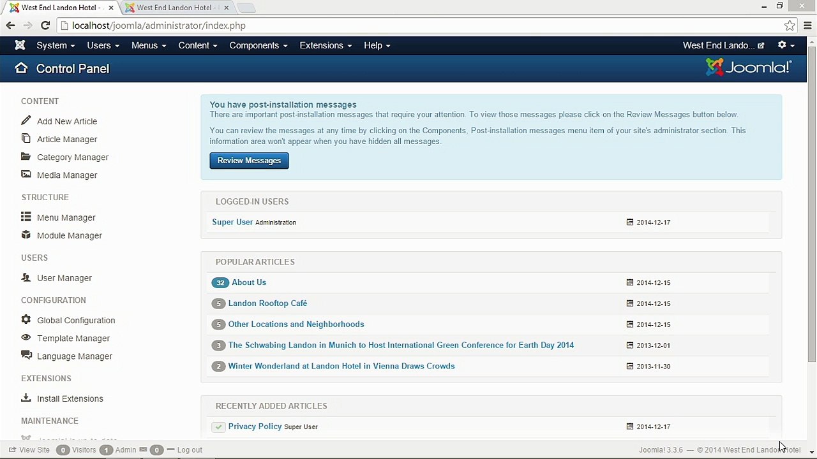Open the Schwabing Landon in Munich article

point(401,346)
